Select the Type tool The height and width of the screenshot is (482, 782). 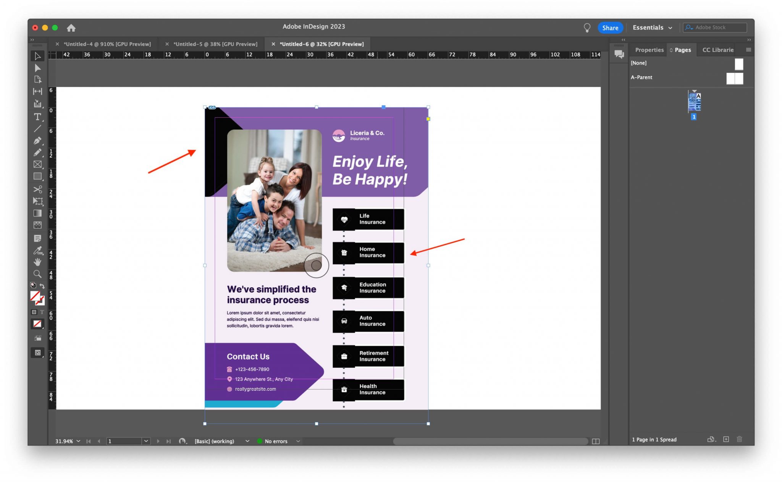click(x=37, y=117)
